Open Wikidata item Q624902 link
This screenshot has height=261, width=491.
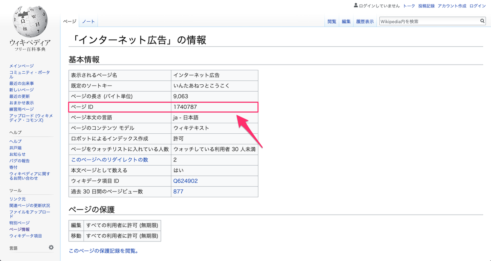click(185, 181)
